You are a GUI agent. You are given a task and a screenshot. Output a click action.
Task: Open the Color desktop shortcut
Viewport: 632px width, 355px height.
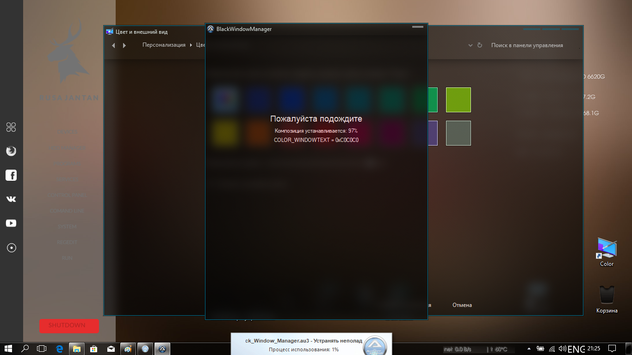point(607,252)
